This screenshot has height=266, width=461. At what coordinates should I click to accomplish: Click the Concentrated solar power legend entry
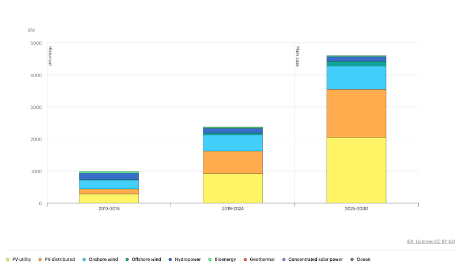315,260
